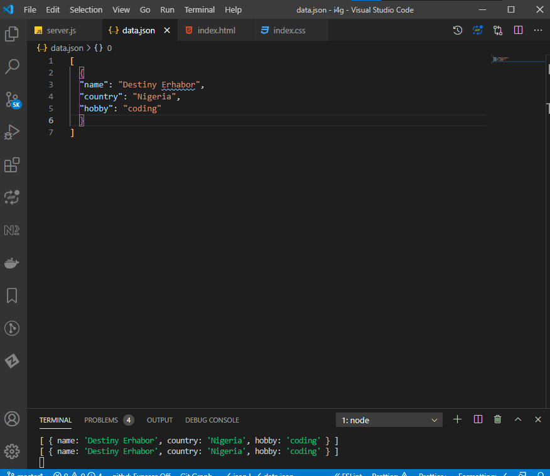Screen dimensions: 550x476
Task: Select the TERMINAL panel tab
Action: [55, 420]
